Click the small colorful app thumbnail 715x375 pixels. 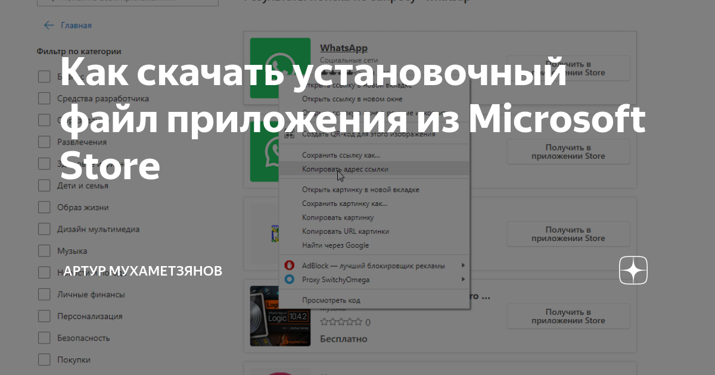point(274,233)
